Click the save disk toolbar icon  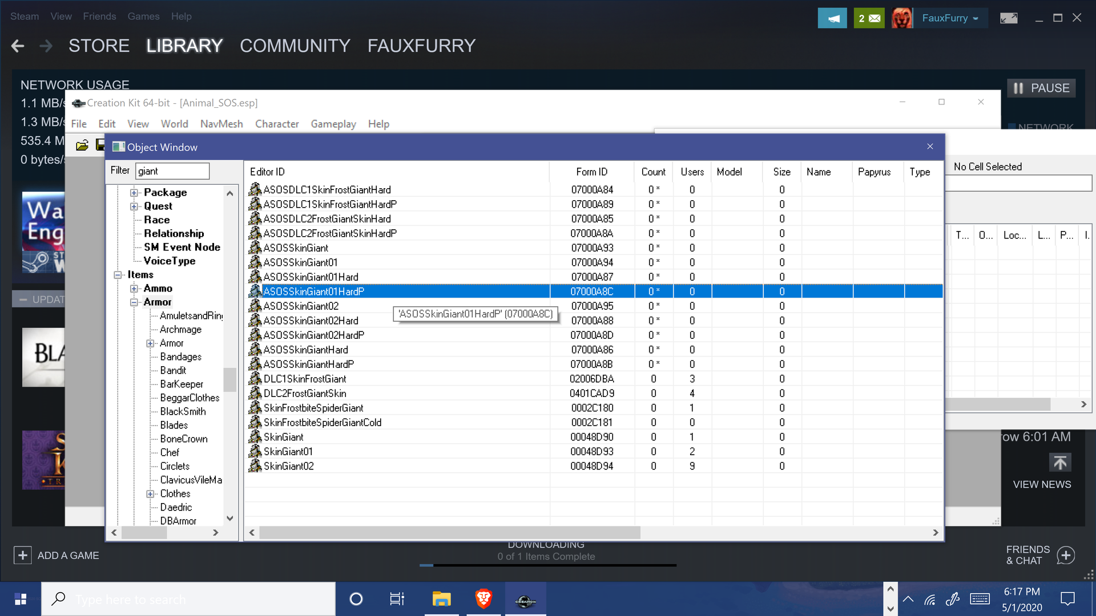[x=100, y=145]
